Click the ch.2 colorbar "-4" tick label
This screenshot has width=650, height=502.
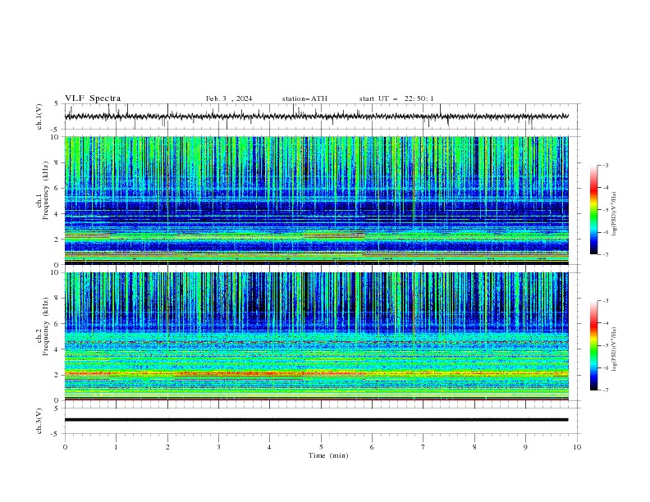606,323
